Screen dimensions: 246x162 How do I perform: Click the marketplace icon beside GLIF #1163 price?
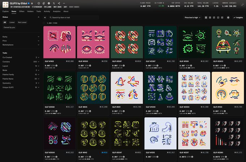(56, 66)
